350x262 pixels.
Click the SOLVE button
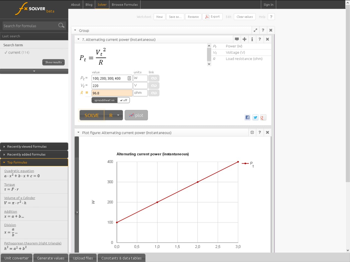[92, 115]
